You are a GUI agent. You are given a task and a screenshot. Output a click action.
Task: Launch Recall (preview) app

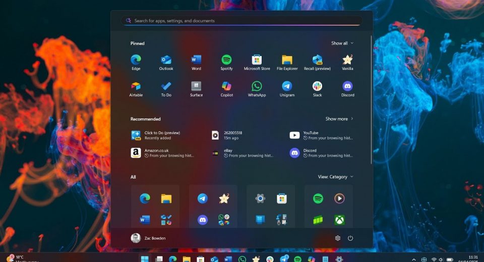(317, 62)
